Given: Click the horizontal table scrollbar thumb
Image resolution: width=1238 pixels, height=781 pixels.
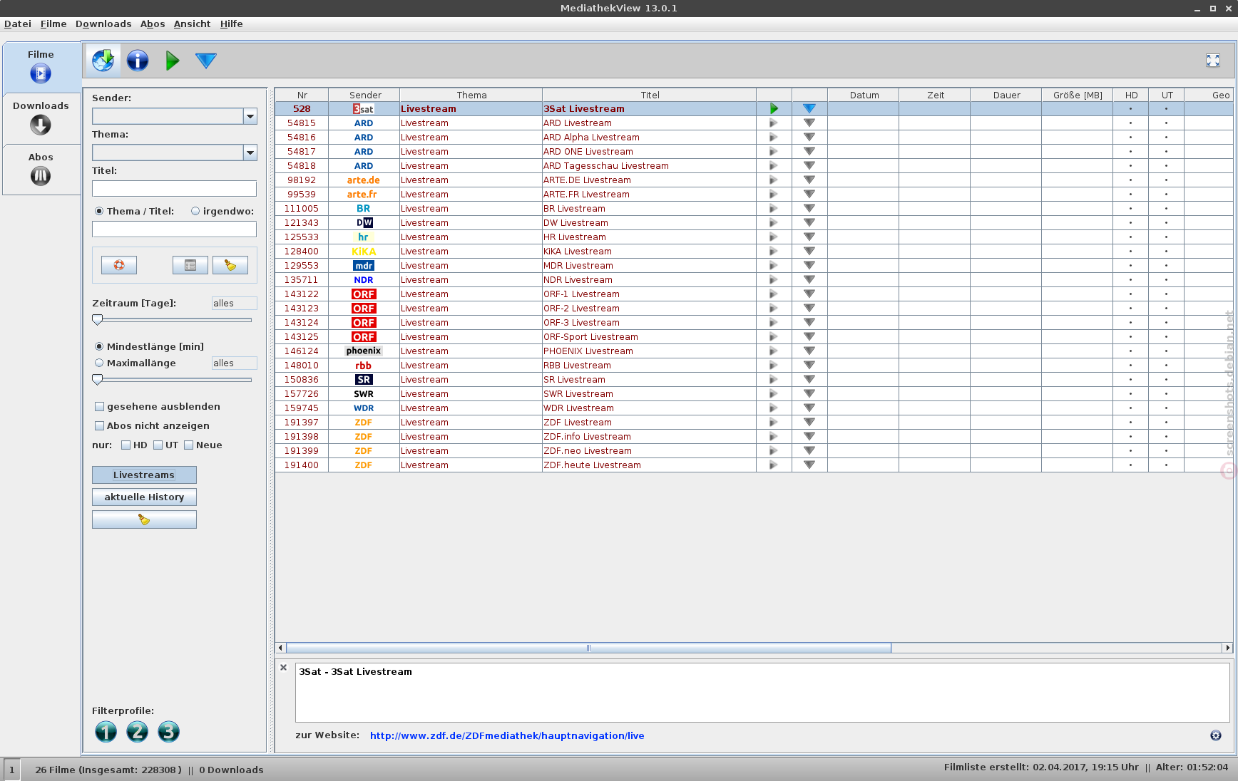Looking at the screenshot, I should (x=588, y=648).
